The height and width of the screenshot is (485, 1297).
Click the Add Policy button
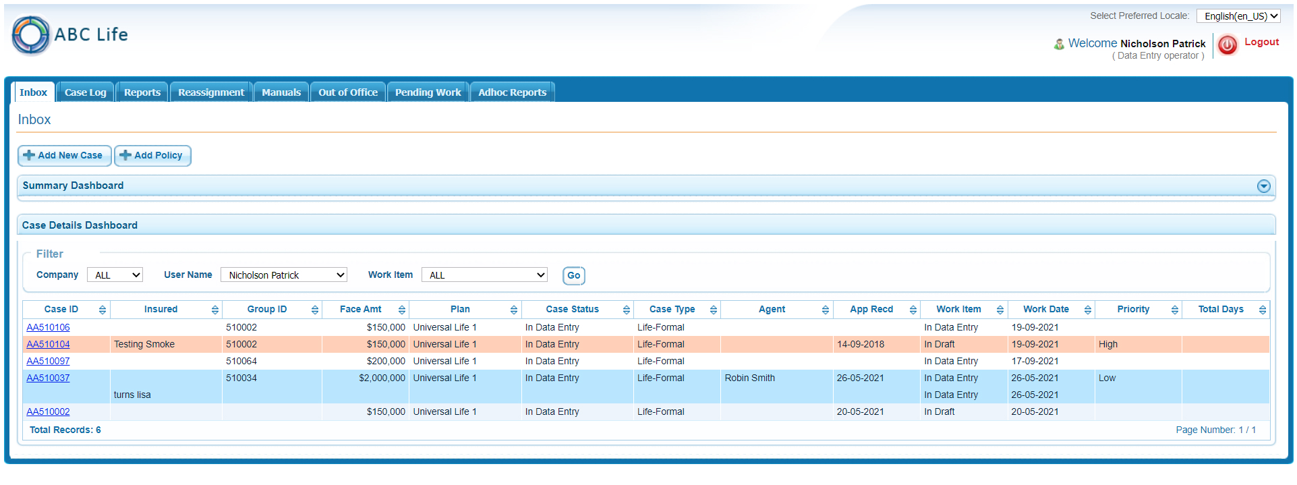coord(152,156)
